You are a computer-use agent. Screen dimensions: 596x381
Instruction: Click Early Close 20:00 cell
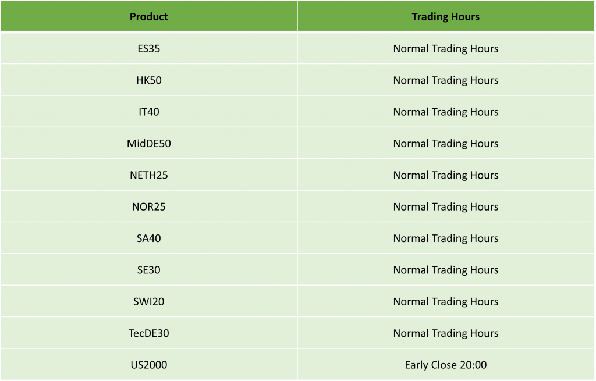(x=445, y=365)
